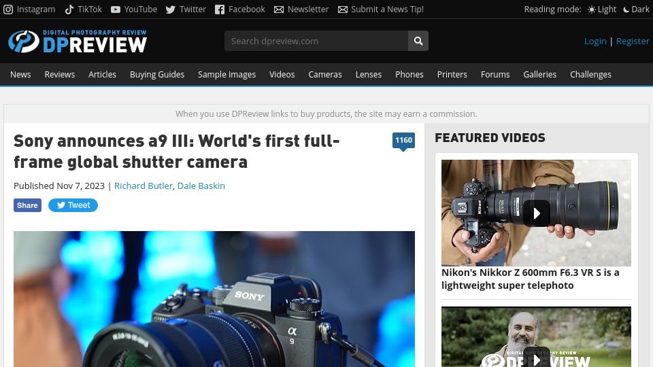Open the Galleries menu item
This screenshot has height=367, width=653.
point(539,75)
